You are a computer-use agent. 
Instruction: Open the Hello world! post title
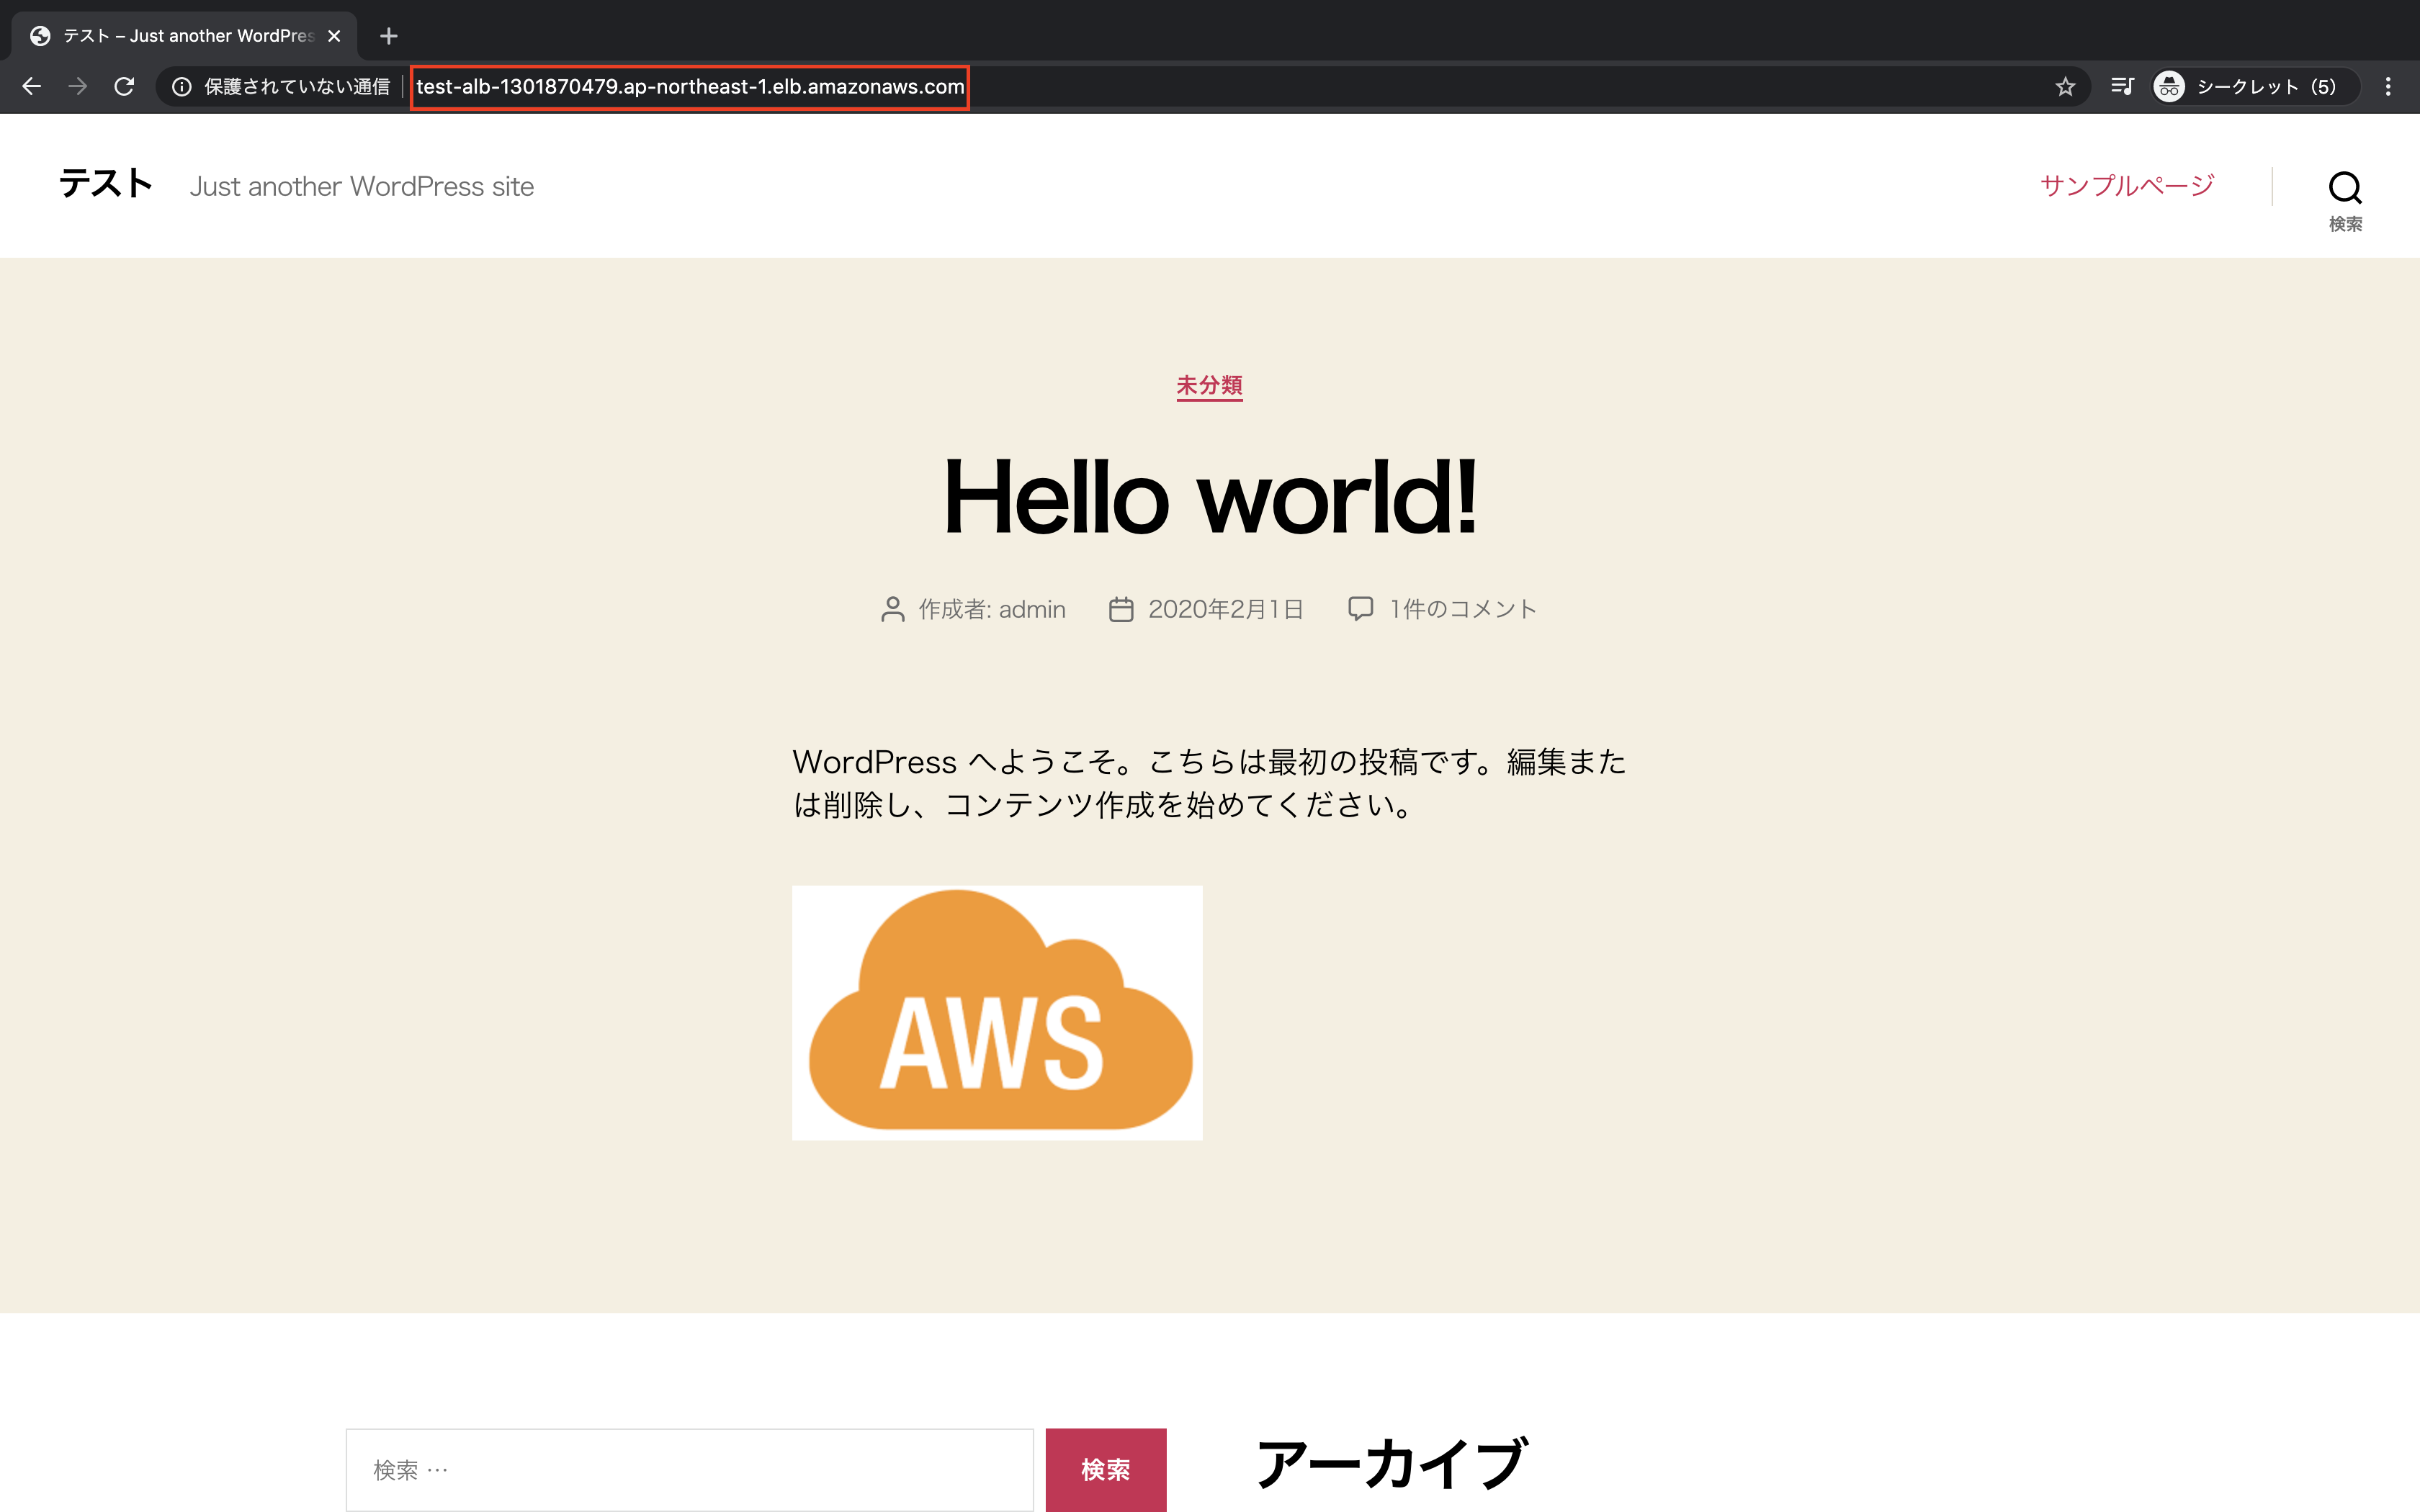point(1209,498)
